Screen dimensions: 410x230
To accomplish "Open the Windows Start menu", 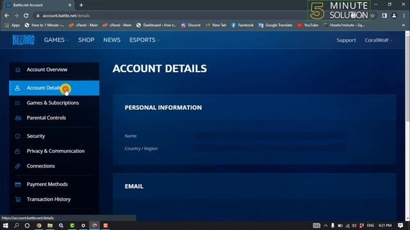I will (x=6, y=226).
